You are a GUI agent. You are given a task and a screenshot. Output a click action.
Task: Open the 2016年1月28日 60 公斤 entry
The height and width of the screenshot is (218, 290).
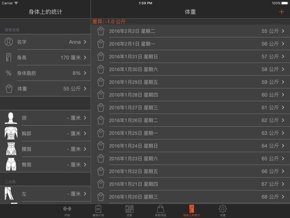click(191, 95)
